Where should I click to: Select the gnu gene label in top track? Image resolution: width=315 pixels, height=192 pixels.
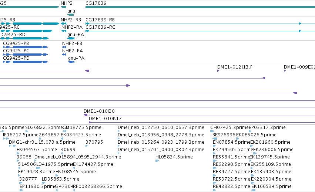[x=71, y=11]
